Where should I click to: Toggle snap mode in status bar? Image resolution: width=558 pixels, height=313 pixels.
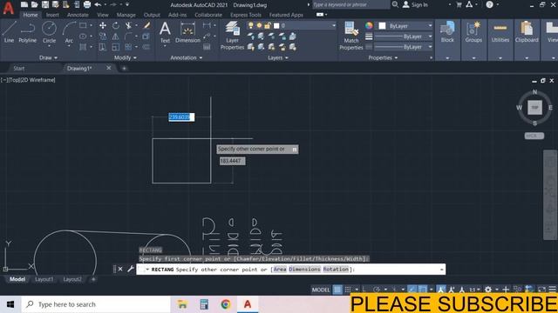tap(348, 290)
